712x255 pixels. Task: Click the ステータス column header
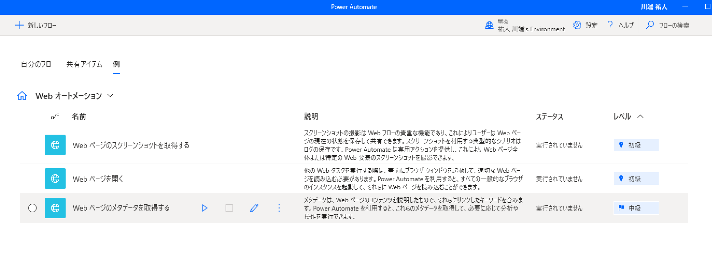point(549,117)
